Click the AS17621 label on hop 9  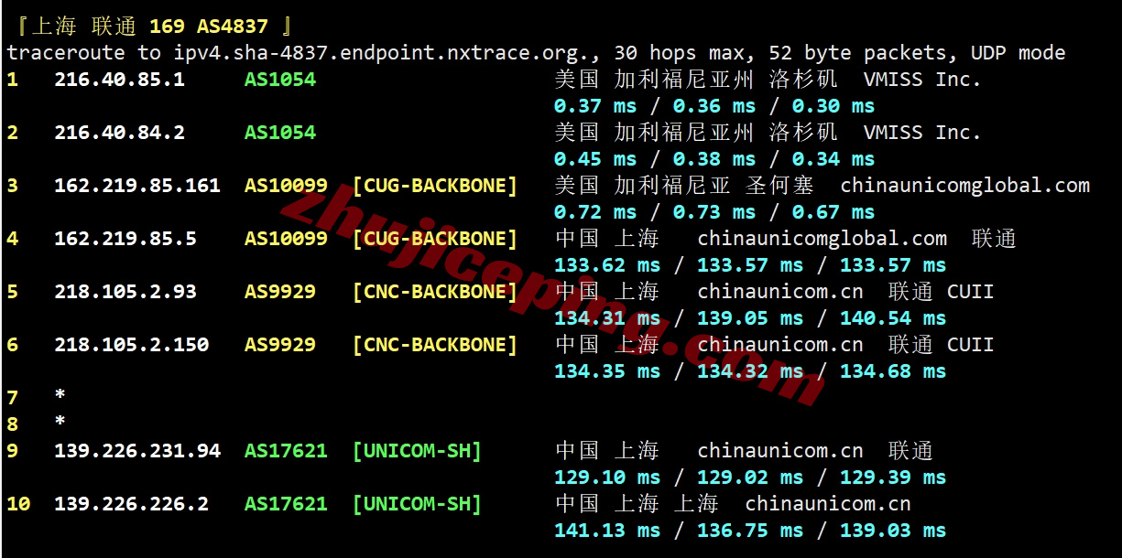coord(286,451)
